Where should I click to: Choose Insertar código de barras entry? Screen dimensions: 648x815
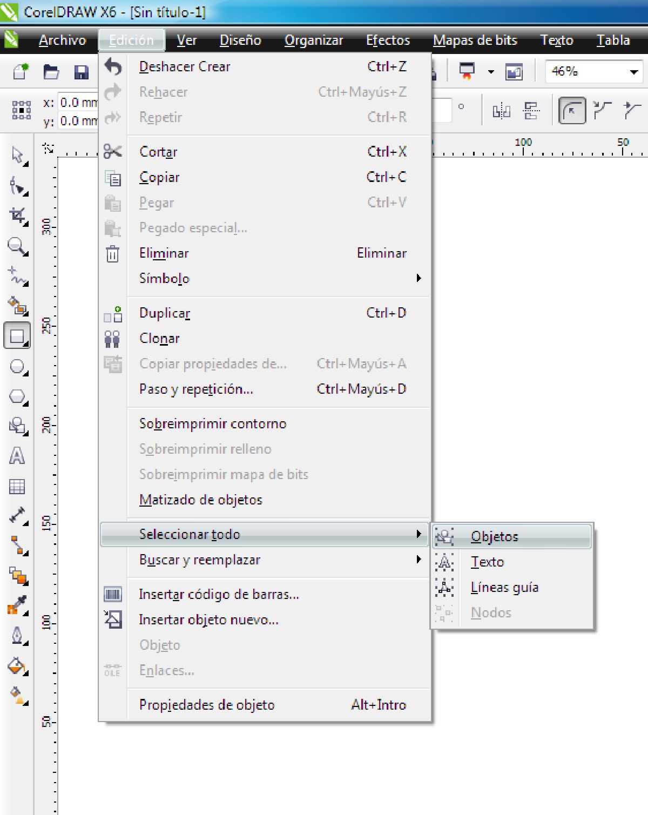point(265,594)
